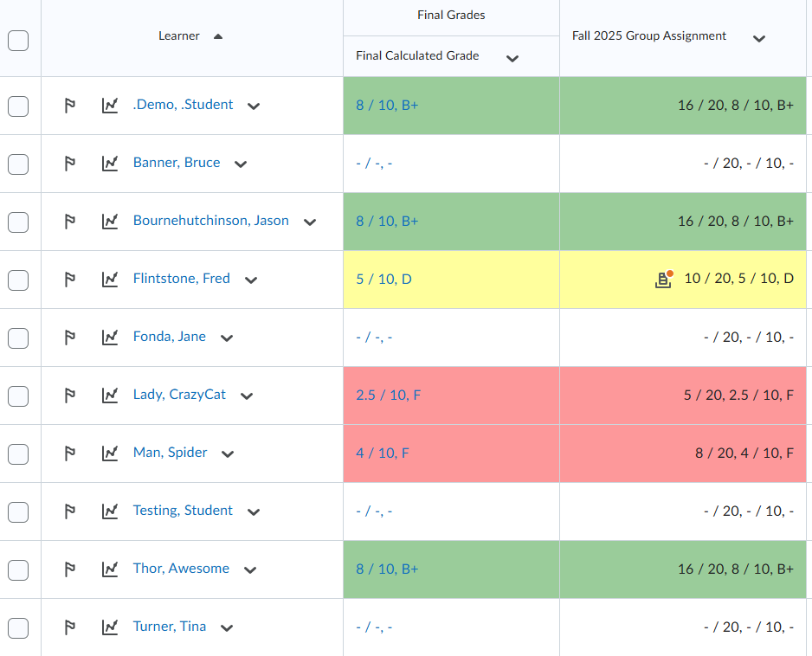Flag learner Lady, CrazyCat
This screenshot has height=656, width=812.
pyautogui.click(x=69, y=396)
